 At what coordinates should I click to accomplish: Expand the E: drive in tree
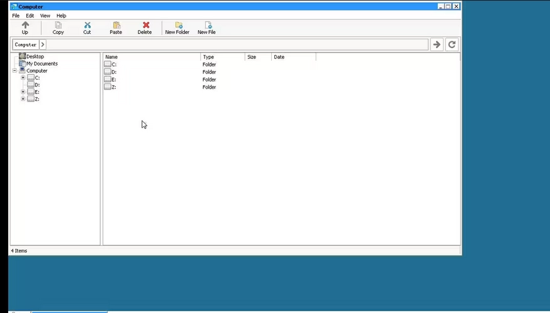click(x=23, y=91)
